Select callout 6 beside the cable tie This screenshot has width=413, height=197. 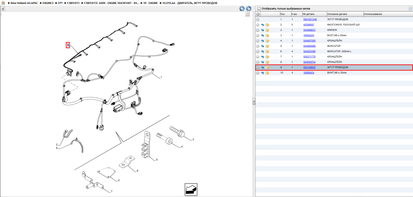pyautogui.click(x=57, y=148)
